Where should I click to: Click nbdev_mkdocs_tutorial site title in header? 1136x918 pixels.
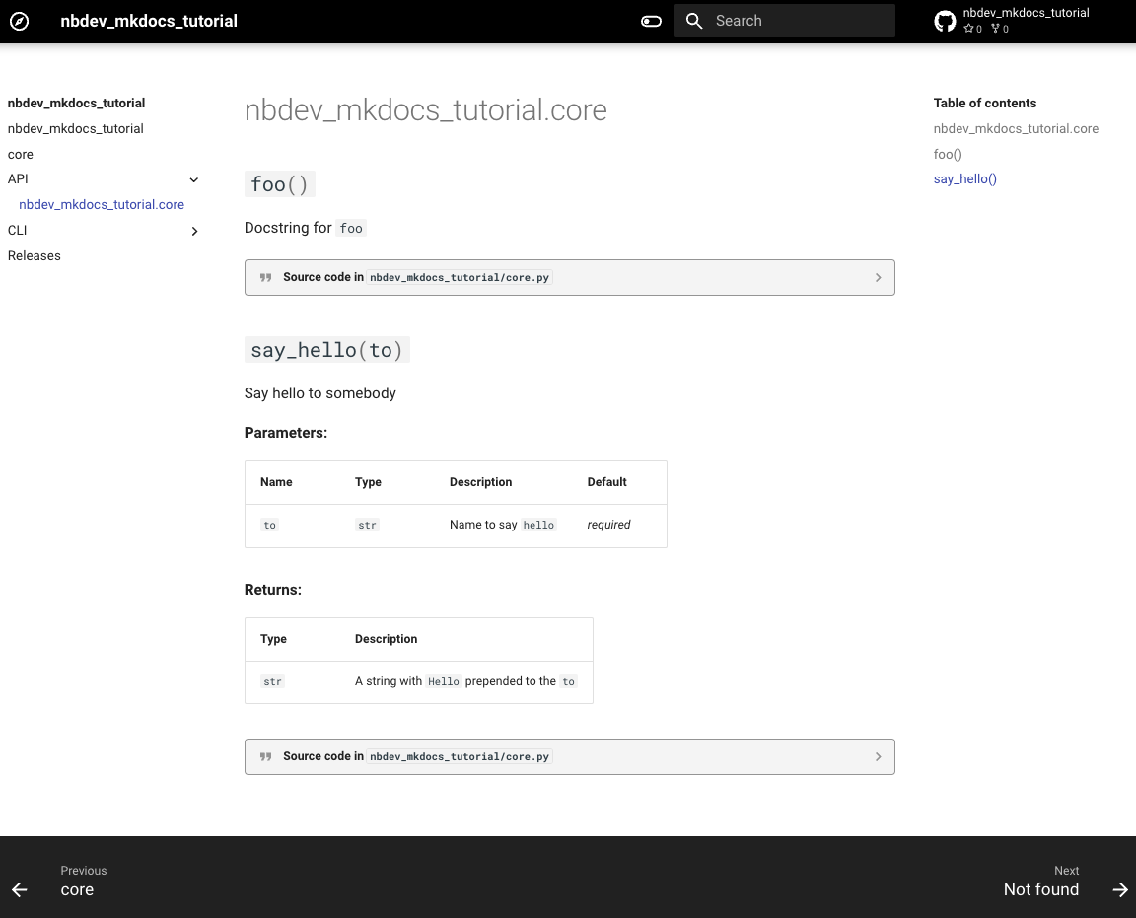click(x=149, y=21)
